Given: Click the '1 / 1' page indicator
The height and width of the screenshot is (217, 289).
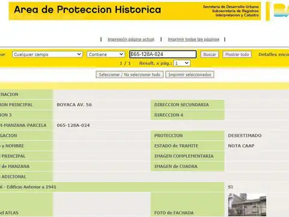Looking at the screenshot, I should 125,63.
